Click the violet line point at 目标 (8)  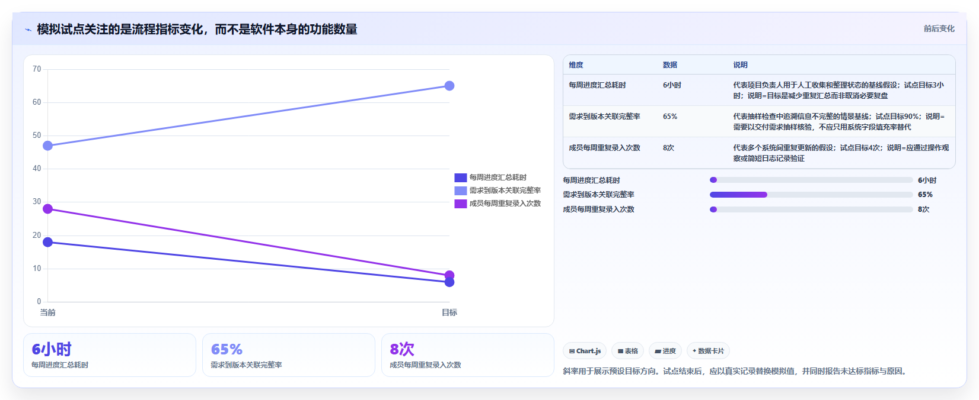click(449, 275)
